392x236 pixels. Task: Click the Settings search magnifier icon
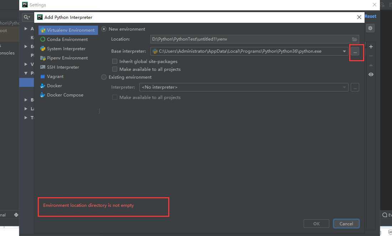click(x=27, y=17)
